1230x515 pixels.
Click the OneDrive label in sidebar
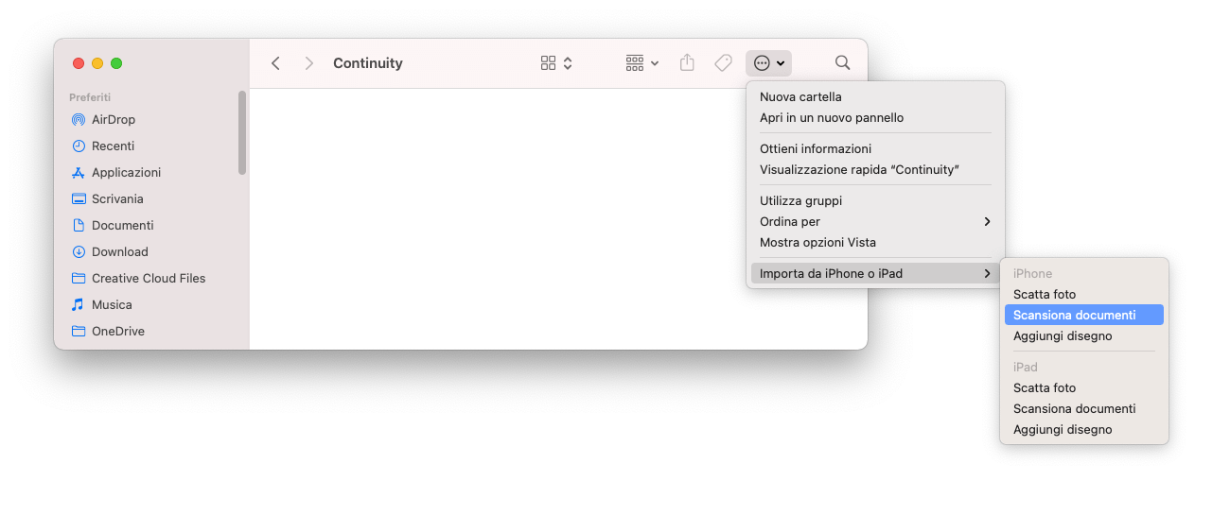[118, 332]
